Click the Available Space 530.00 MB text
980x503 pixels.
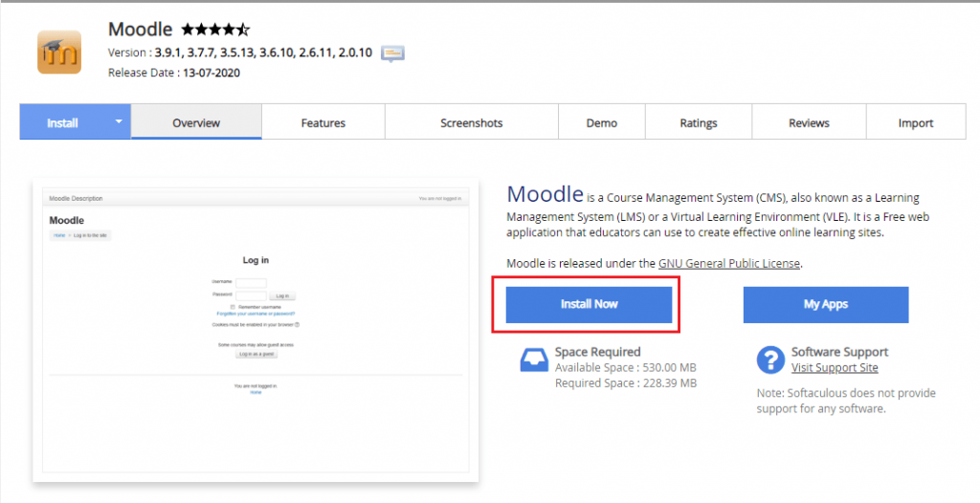pos(626,367)
